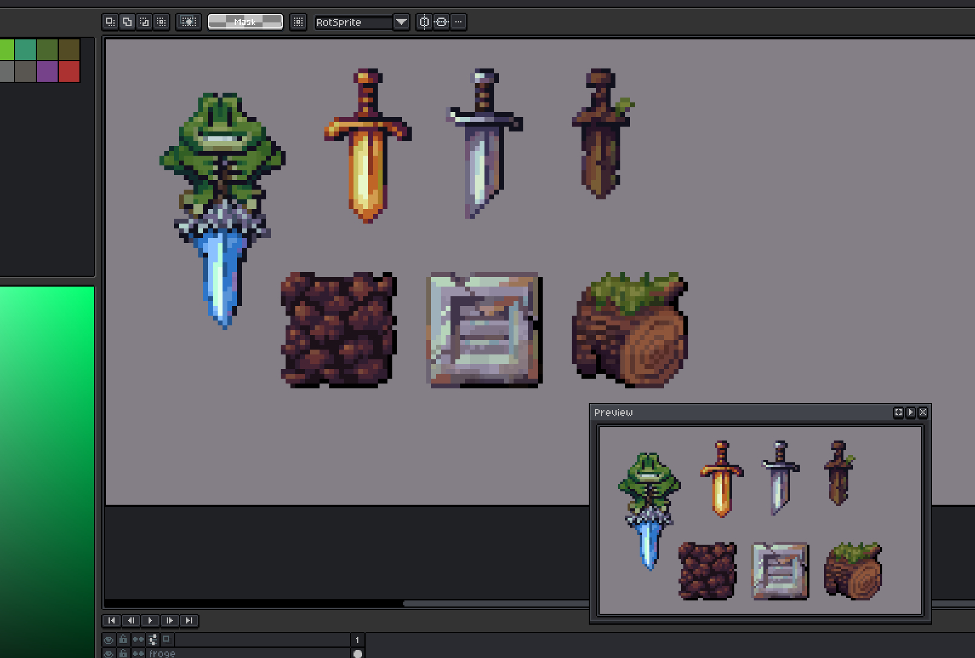
Task: Open the RotSprite algorithm dropdown
Action: click(401, 22)
